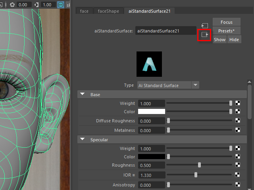Image resolution: width=254 pixels, height=190 pixels.
Task: Click the Hide button
Action: click(x=234, y=40)
